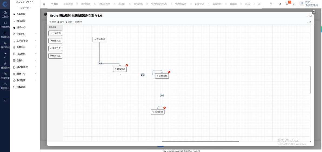
Task: Expand 工作流平台 menu
Action: (x=25, y=40)
